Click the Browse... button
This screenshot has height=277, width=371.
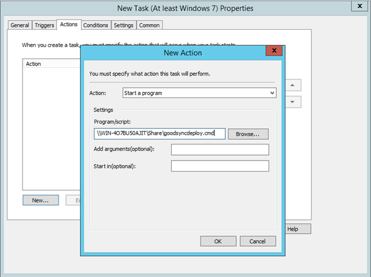tap(248, 134)
